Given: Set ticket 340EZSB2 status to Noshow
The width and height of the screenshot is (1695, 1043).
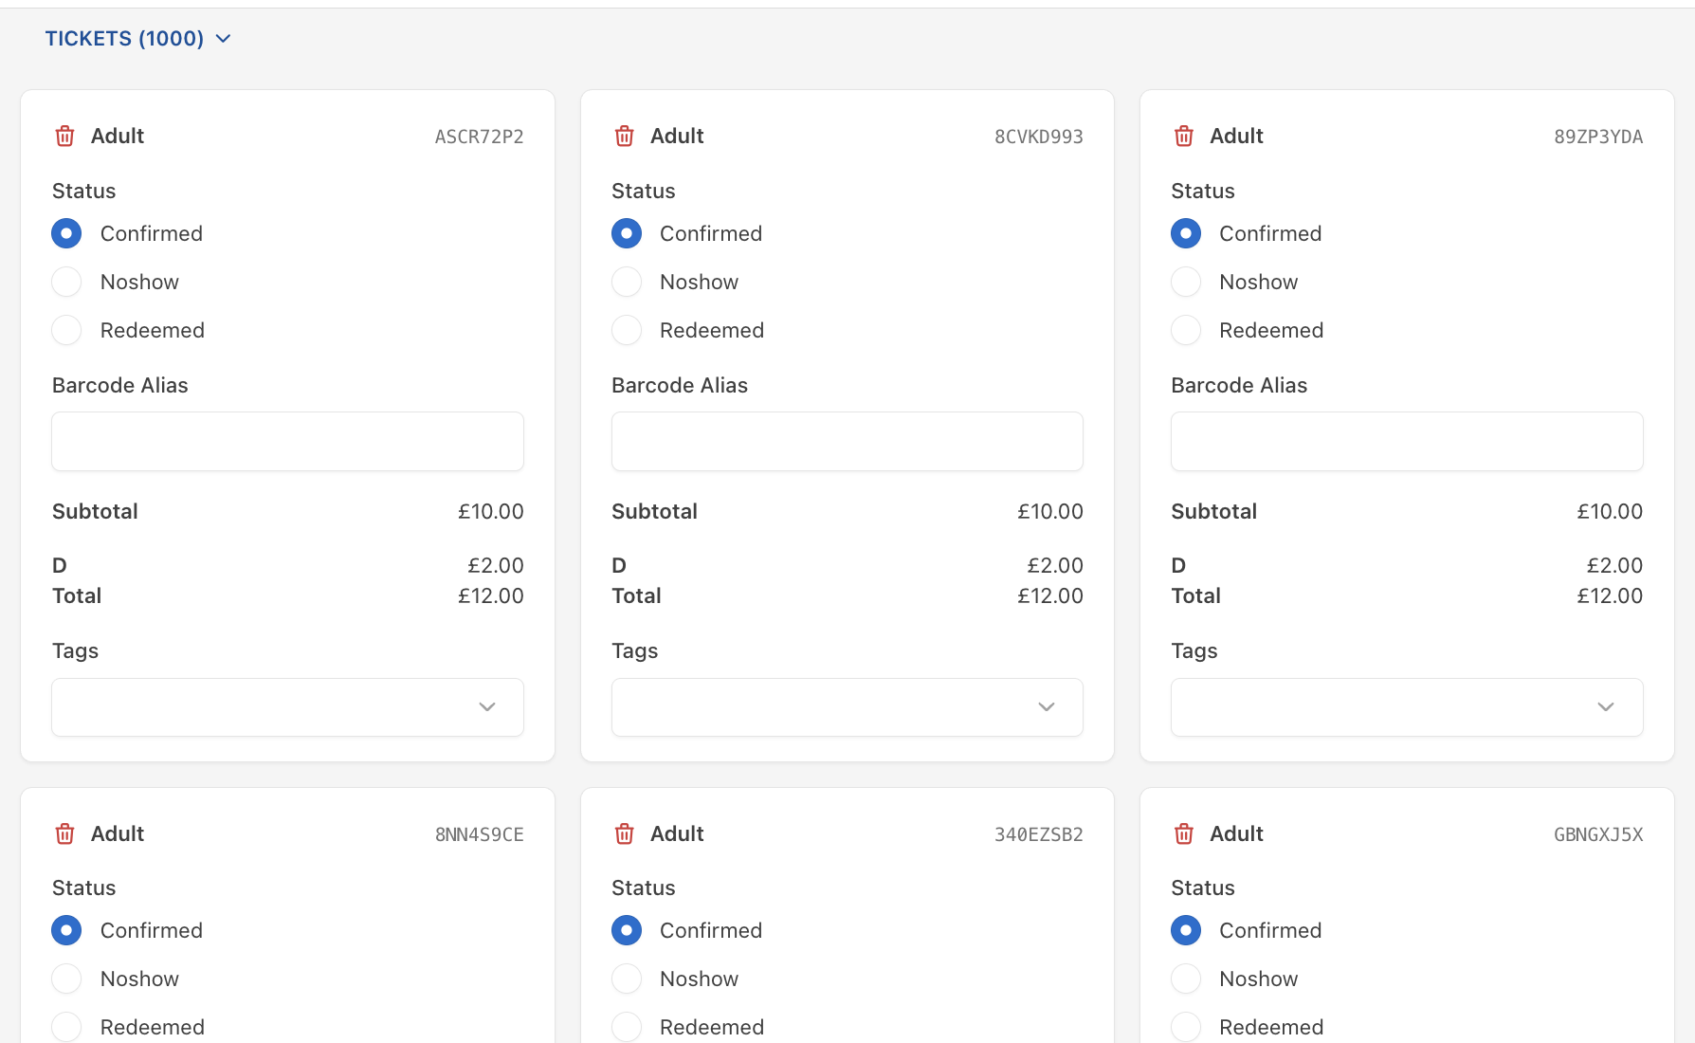Looking at the screenshot, I should point(627,979).
